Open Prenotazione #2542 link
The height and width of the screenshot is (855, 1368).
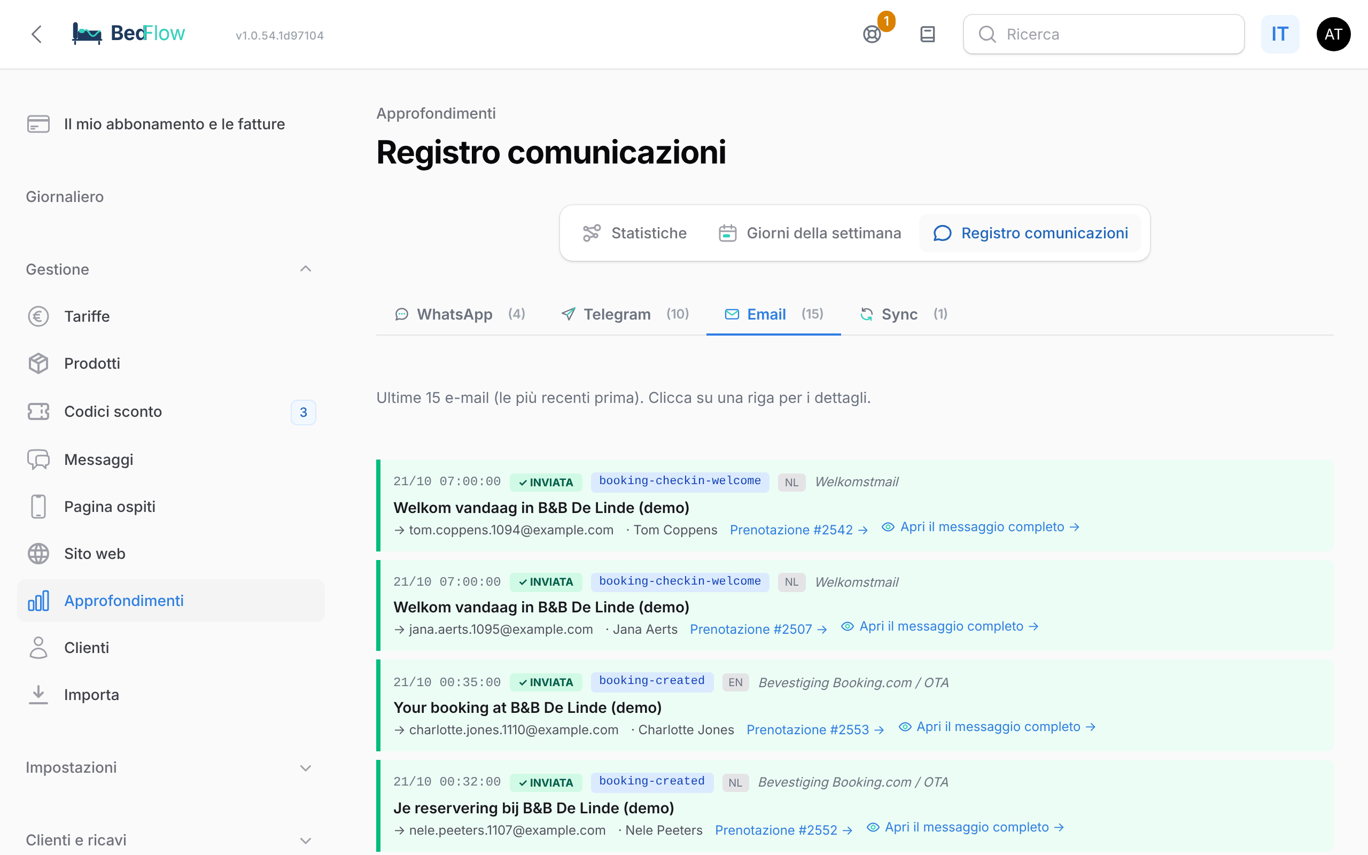[799, 531]
